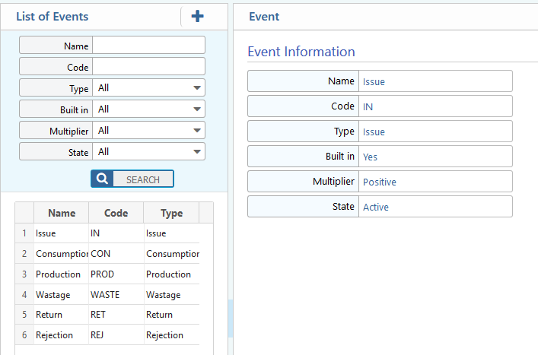This screenshot has height=355, width=538.
Task: Select the Return event row name
Action: 49,315
